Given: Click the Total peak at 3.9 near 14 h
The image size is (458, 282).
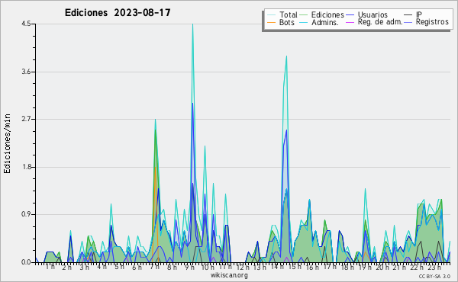Looking at the screenshot, I should [x=286, y=56].
